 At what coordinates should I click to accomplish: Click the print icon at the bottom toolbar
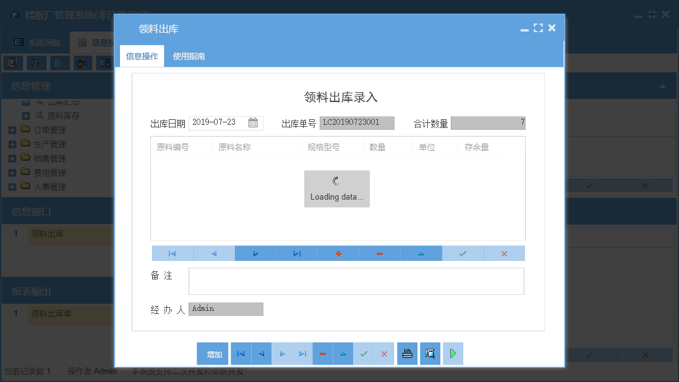[x=407, y=353]
